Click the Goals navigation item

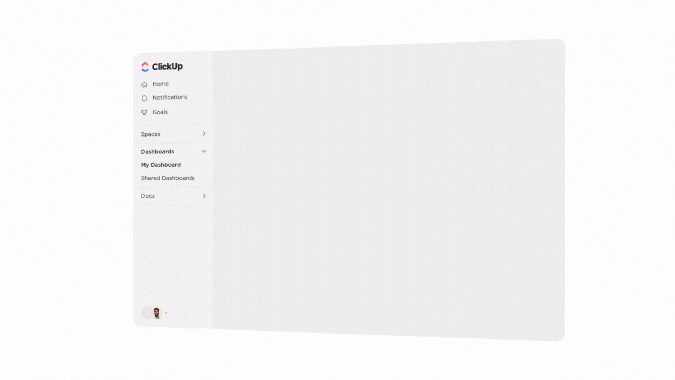160,111
